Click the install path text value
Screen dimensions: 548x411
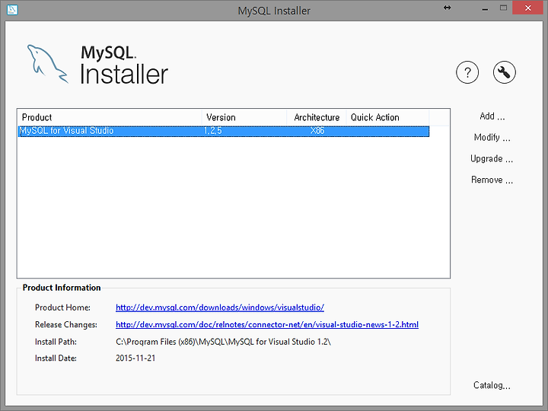(x=223, y=342)
